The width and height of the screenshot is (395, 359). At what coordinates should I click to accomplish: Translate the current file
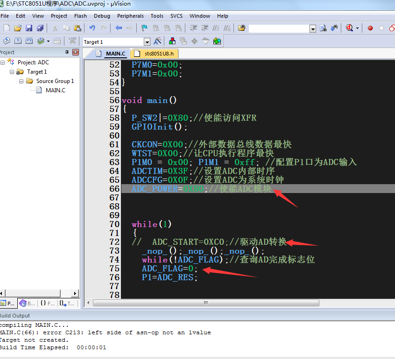pos(7,41)
